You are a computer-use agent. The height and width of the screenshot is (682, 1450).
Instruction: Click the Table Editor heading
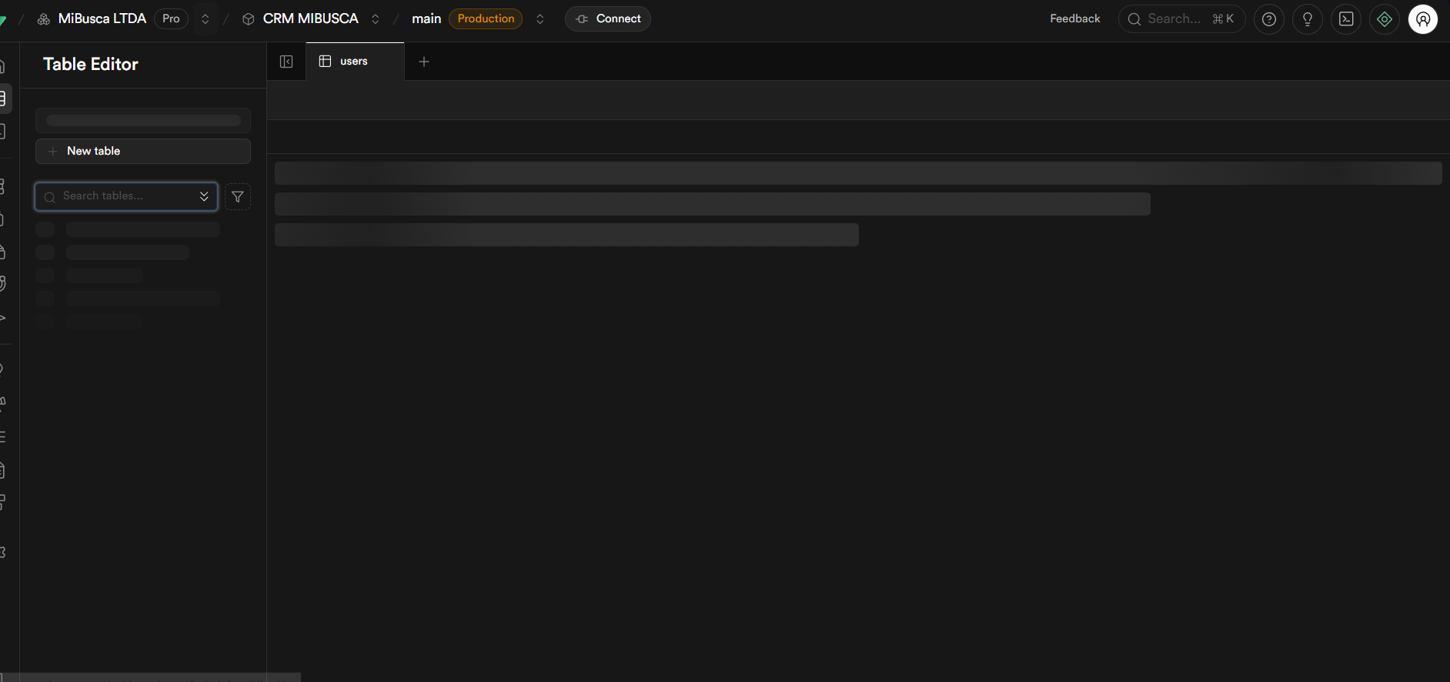91,64
